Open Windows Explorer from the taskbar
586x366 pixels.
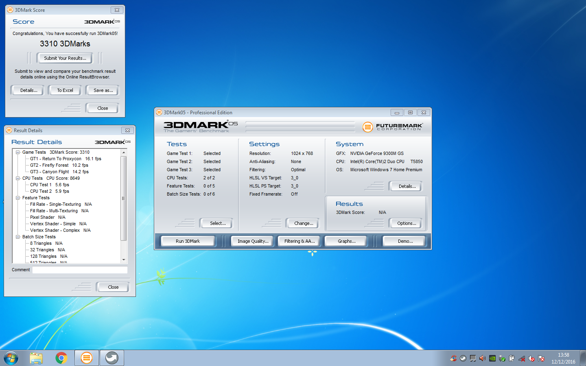point(36,358)
